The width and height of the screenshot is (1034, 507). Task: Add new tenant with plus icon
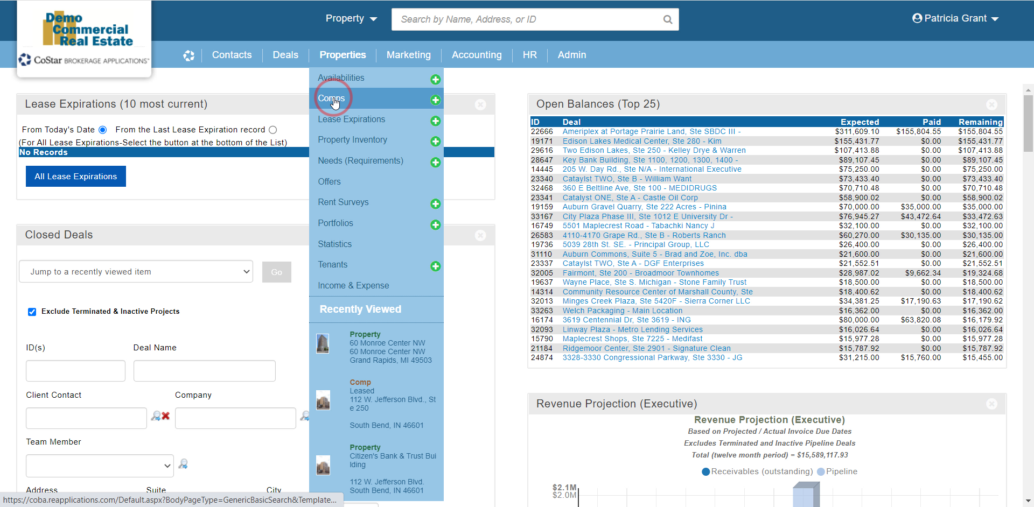[x=435, y=266]
